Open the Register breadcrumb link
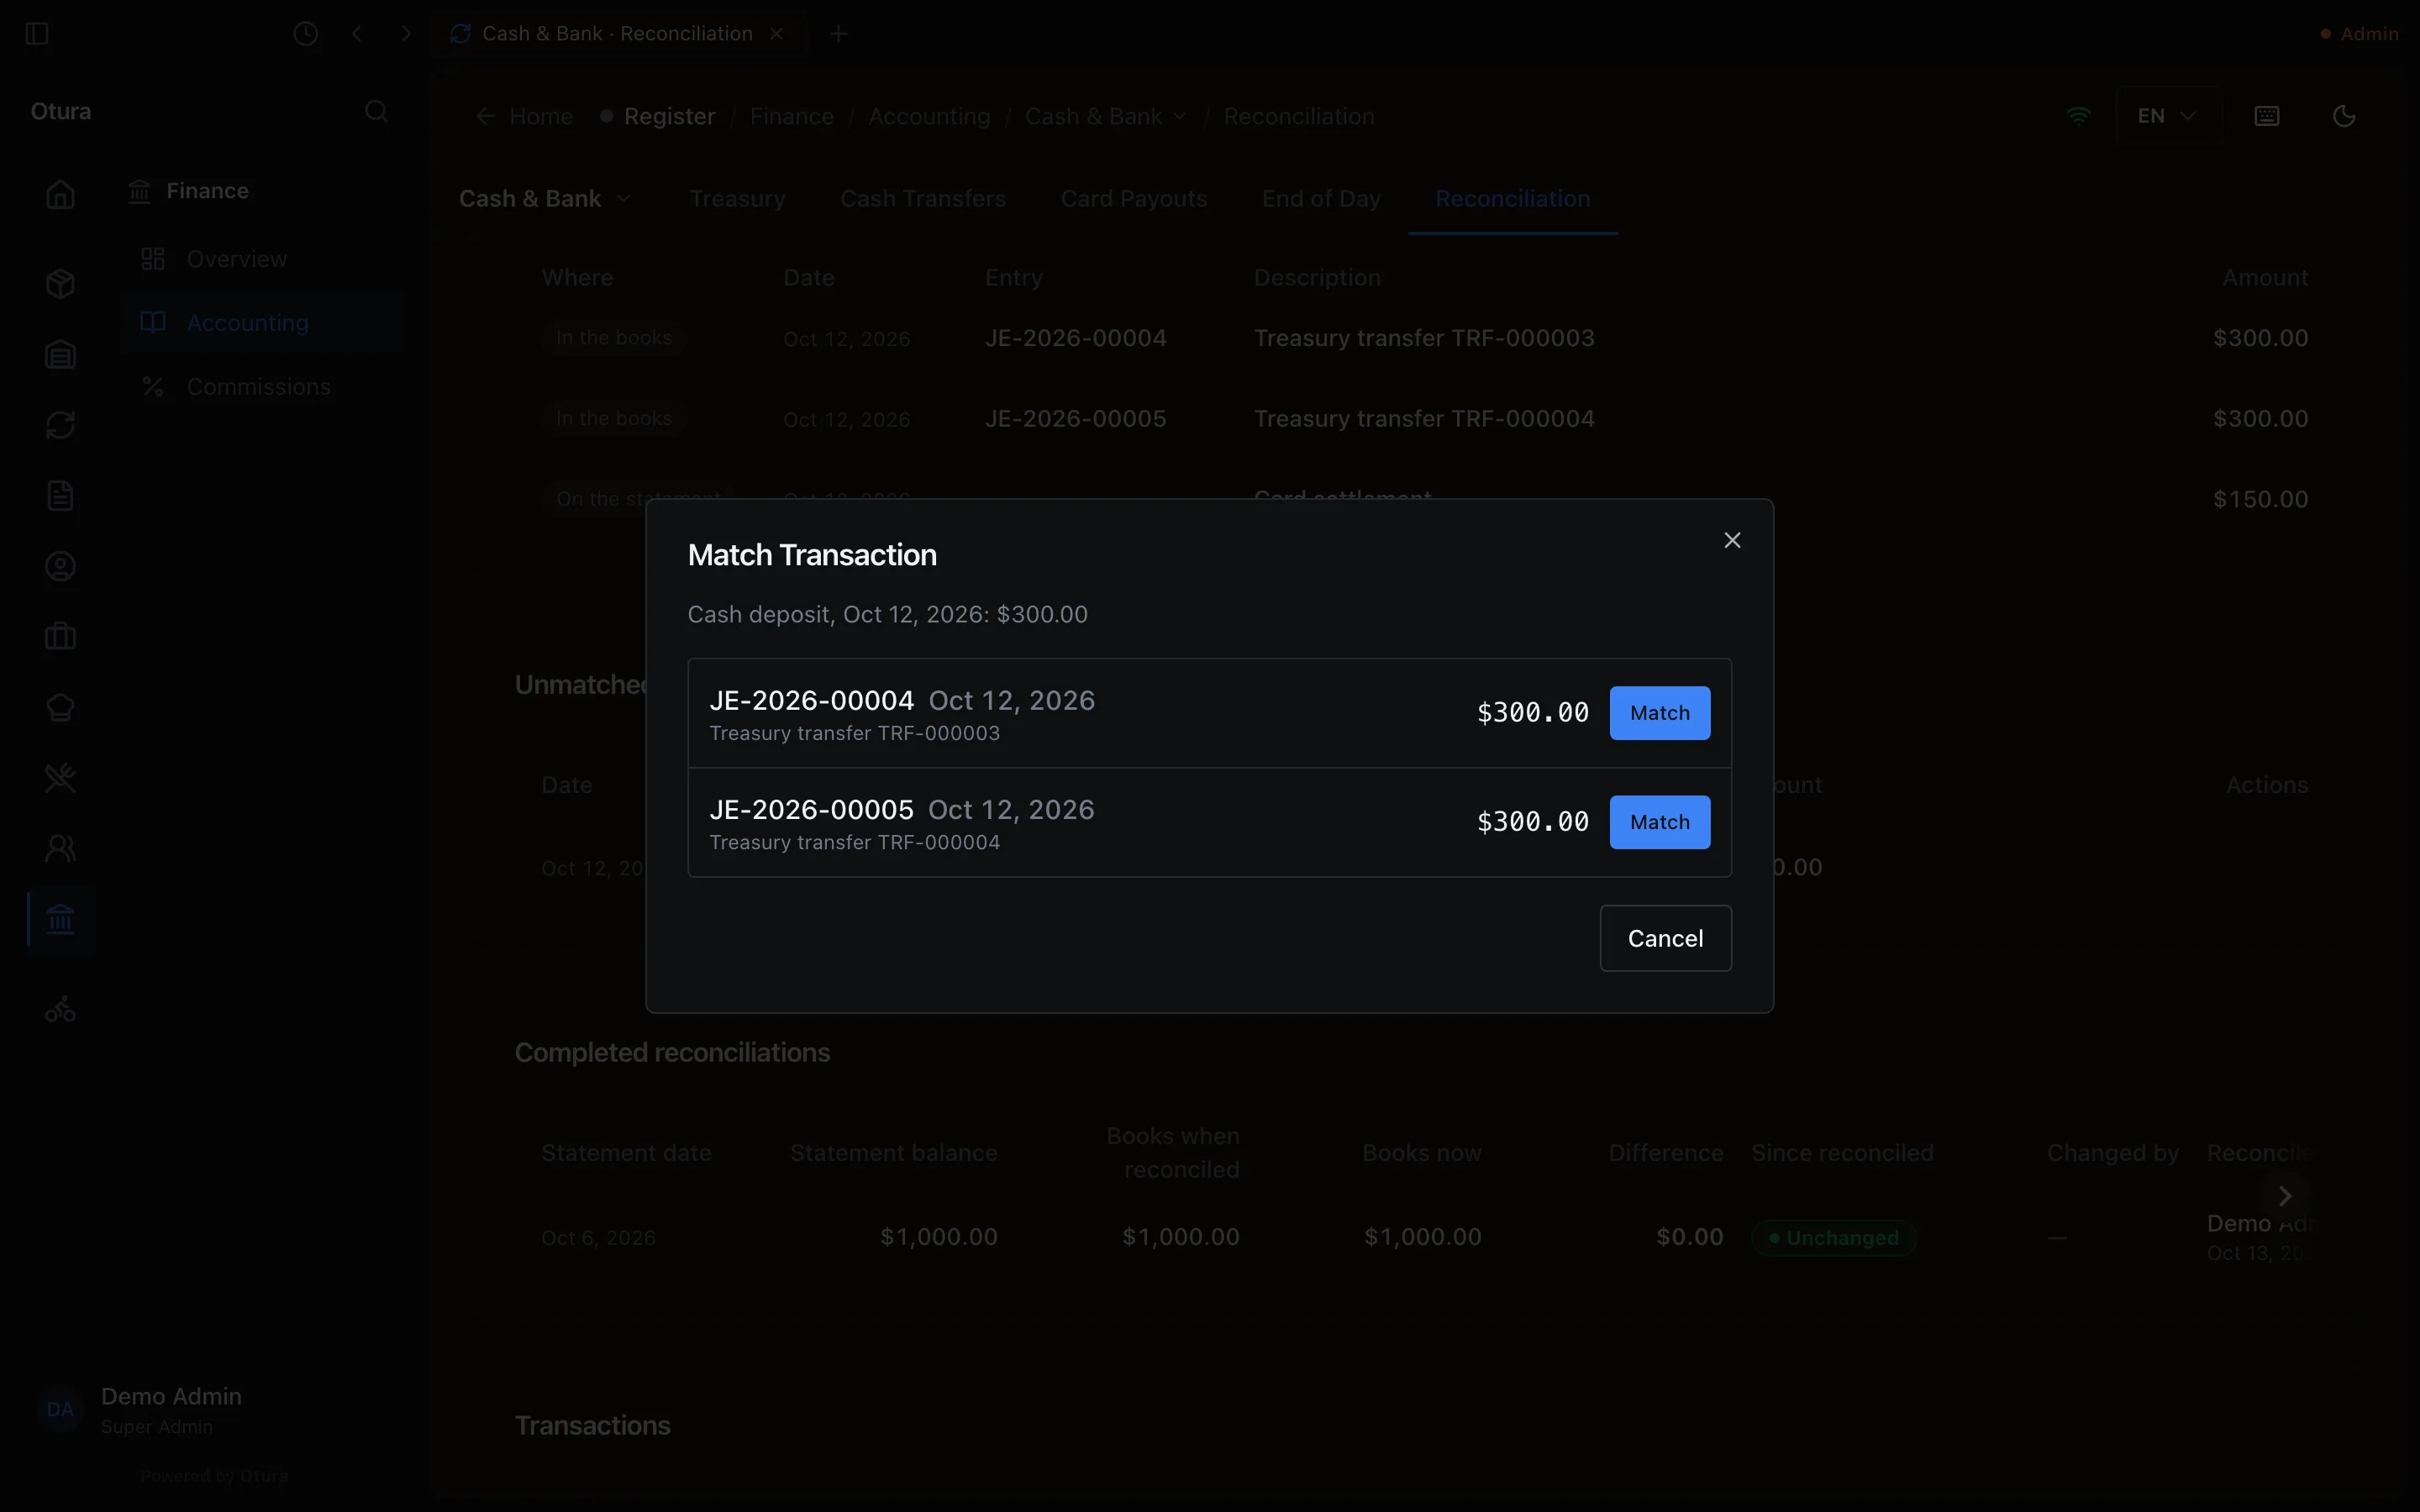The width and height of the screenshot is (2420, 1512). (x=669, y=116)
